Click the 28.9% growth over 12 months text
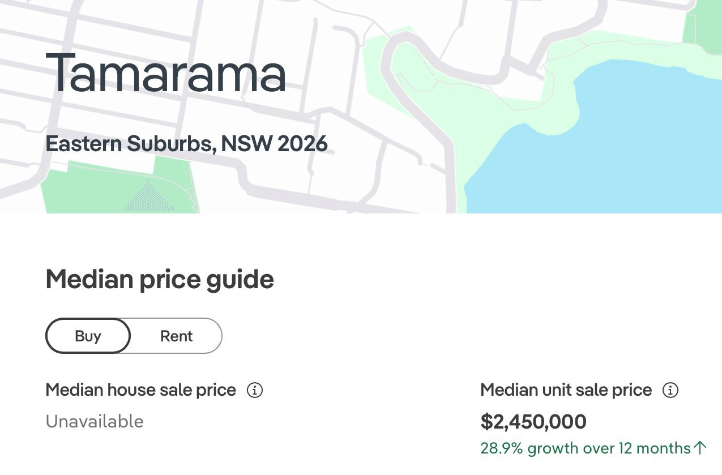This screenshot has height=475, width=722. (x=586, y=448)
